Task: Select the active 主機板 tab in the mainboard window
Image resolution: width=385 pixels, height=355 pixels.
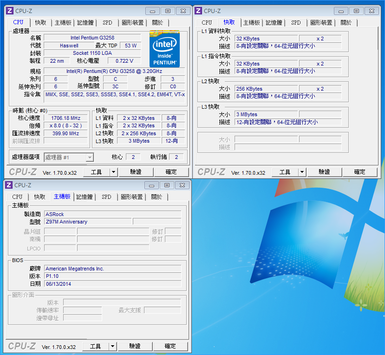Action: click(62, 197)
